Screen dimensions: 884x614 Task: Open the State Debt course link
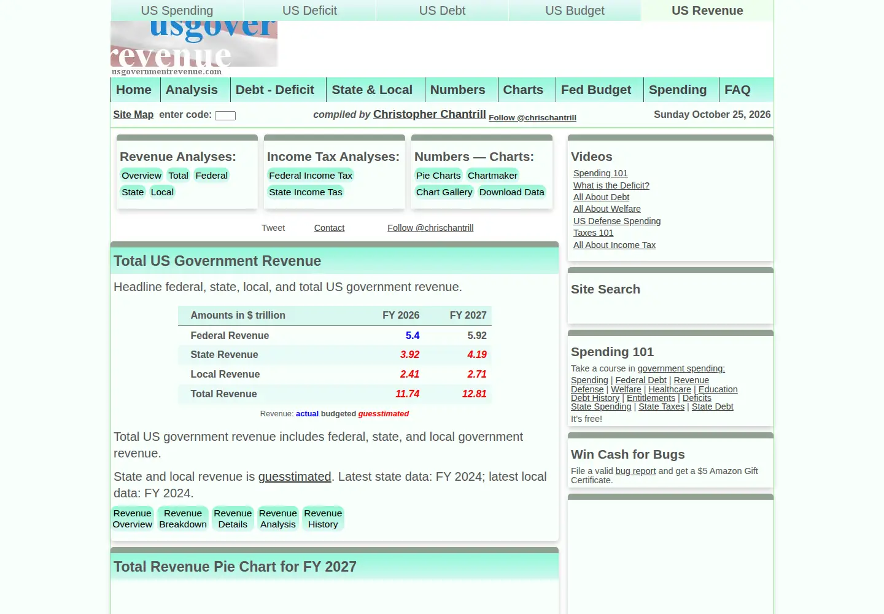[x=713, y=406]
